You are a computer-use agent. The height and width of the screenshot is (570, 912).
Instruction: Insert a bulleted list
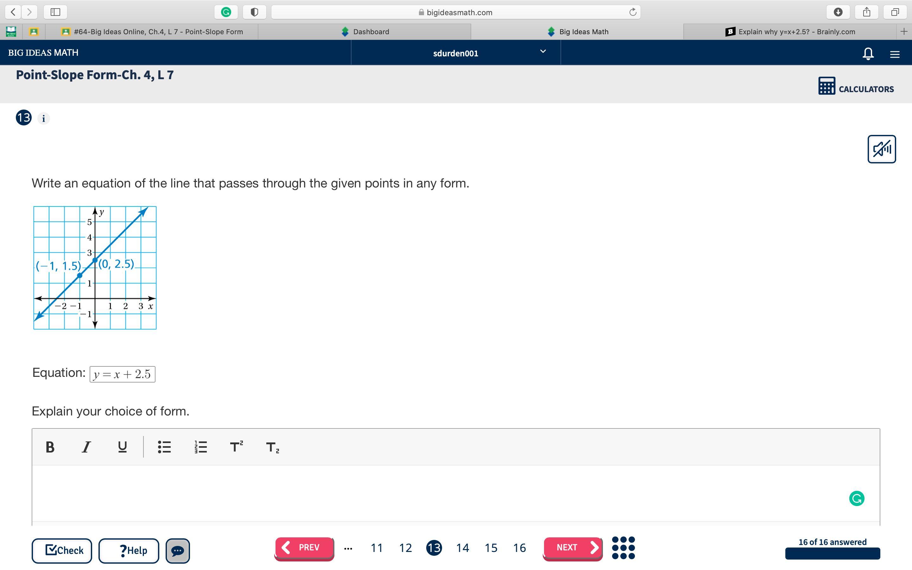[164, 447]
